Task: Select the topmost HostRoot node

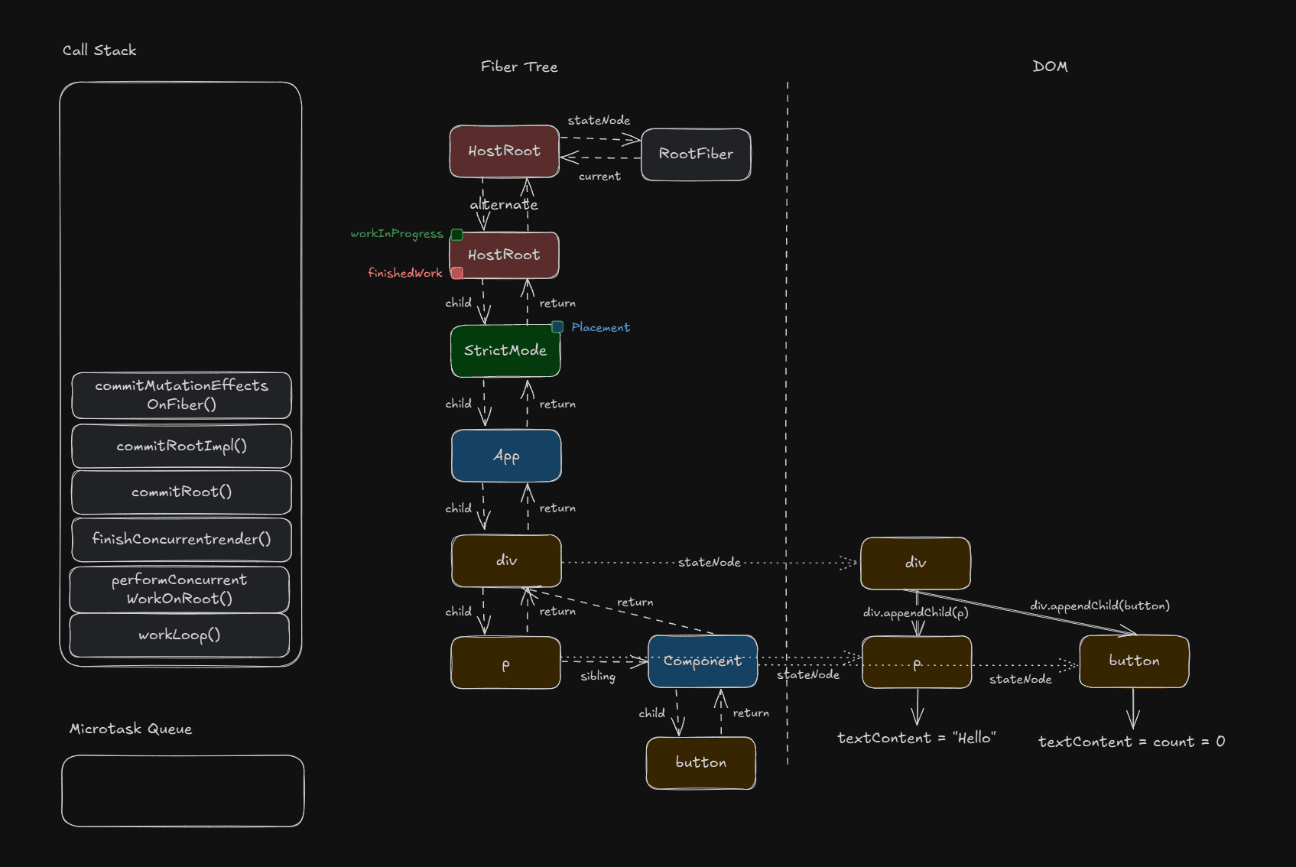Action: (x=504, y=151)
